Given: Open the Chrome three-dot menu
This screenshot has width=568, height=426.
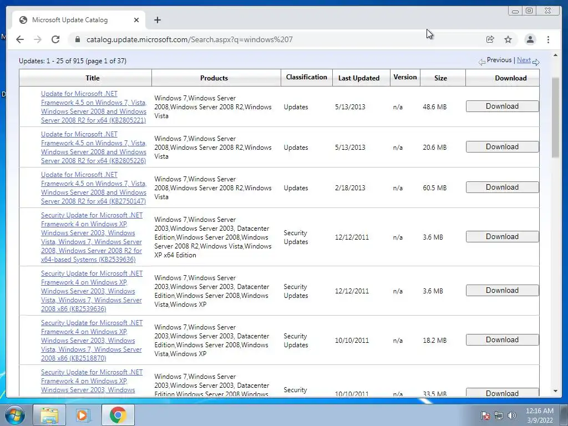Looking at the screenshot, I should coord(549,39).
